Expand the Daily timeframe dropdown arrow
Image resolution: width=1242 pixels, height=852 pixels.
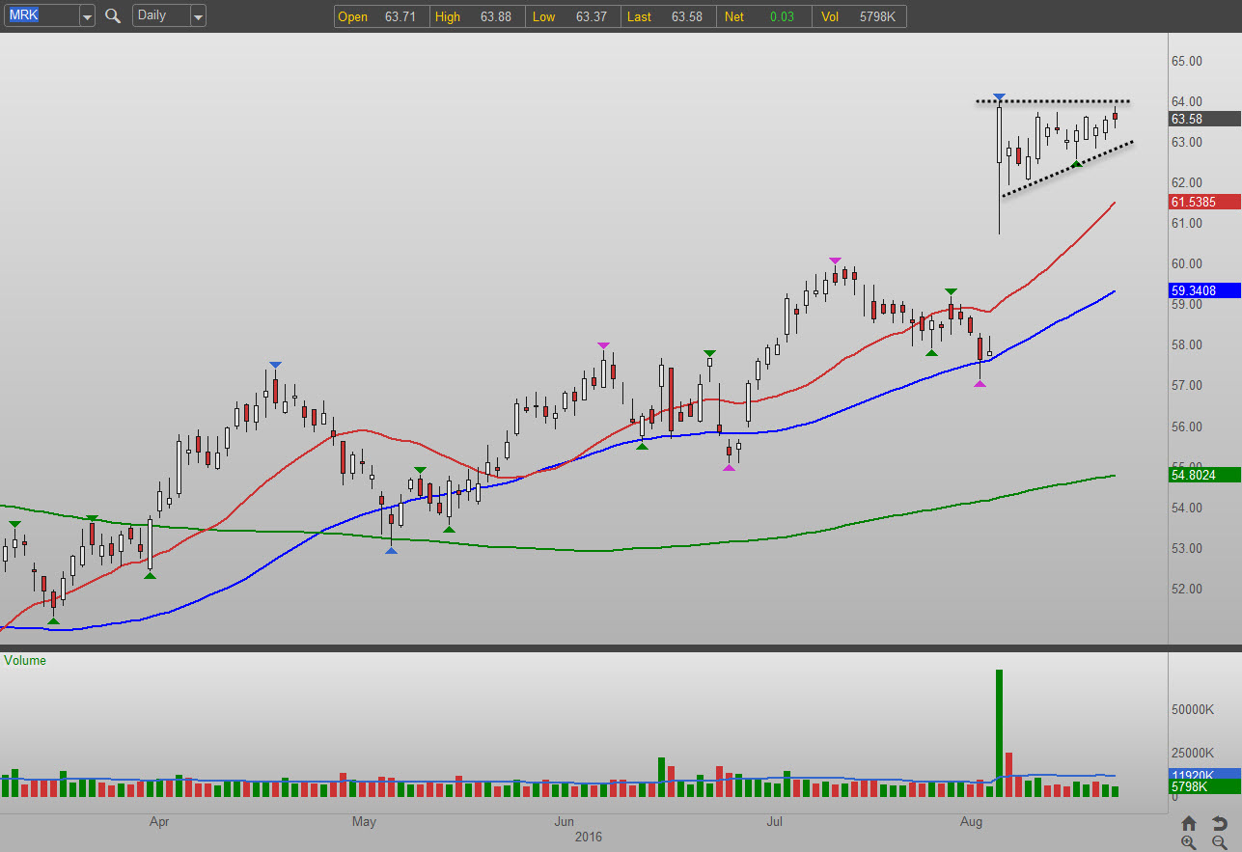[x=198, y=16]
